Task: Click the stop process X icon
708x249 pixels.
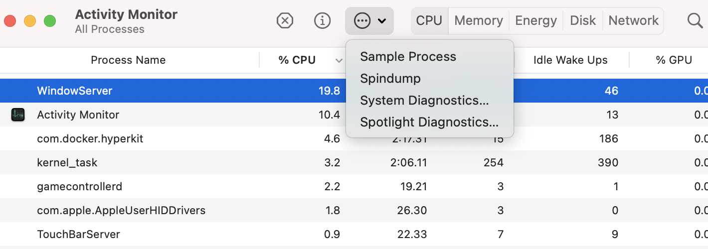Action: (x=285, y=21)
